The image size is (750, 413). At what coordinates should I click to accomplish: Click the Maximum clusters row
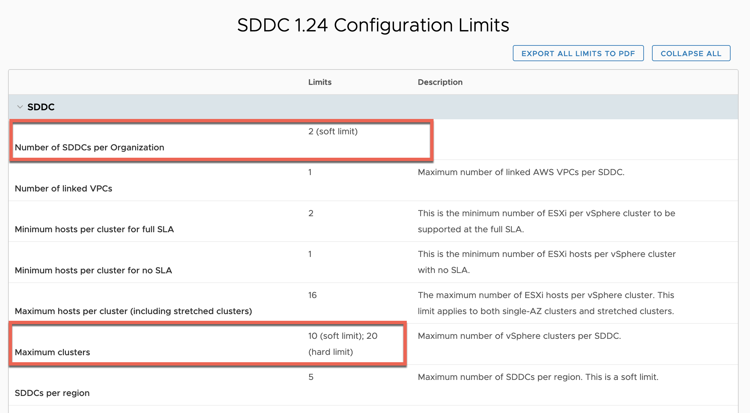(52, 352)
